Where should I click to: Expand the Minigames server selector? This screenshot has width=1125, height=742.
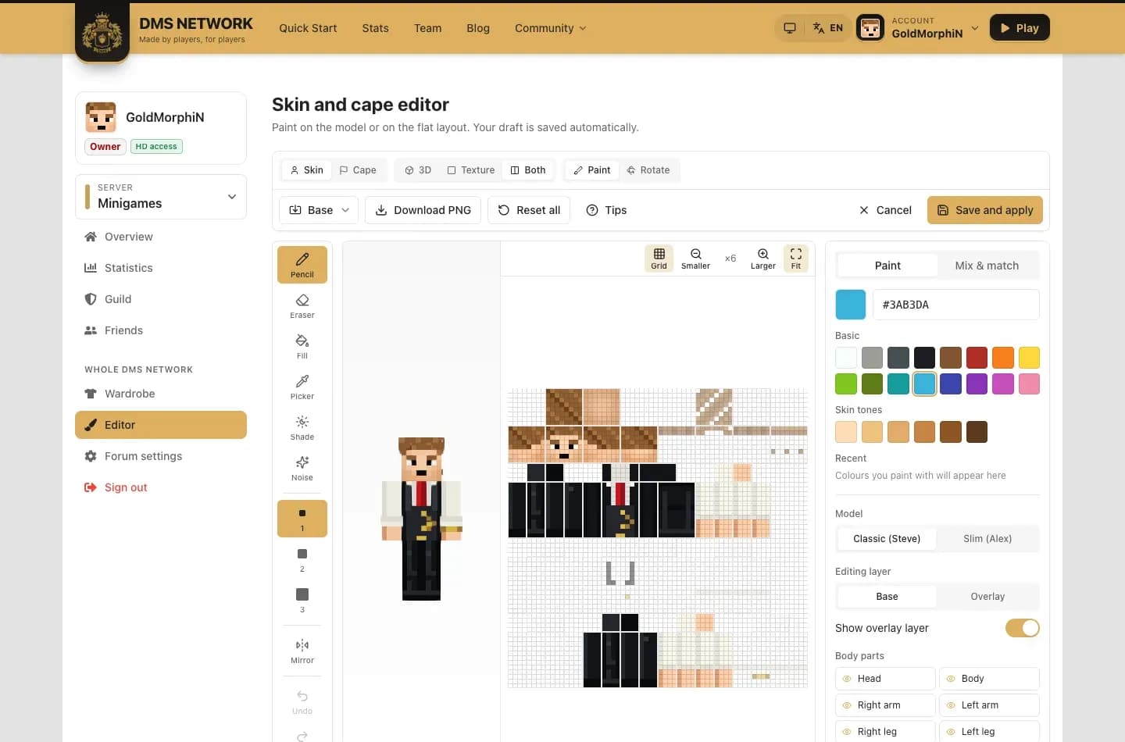[161, 197]
